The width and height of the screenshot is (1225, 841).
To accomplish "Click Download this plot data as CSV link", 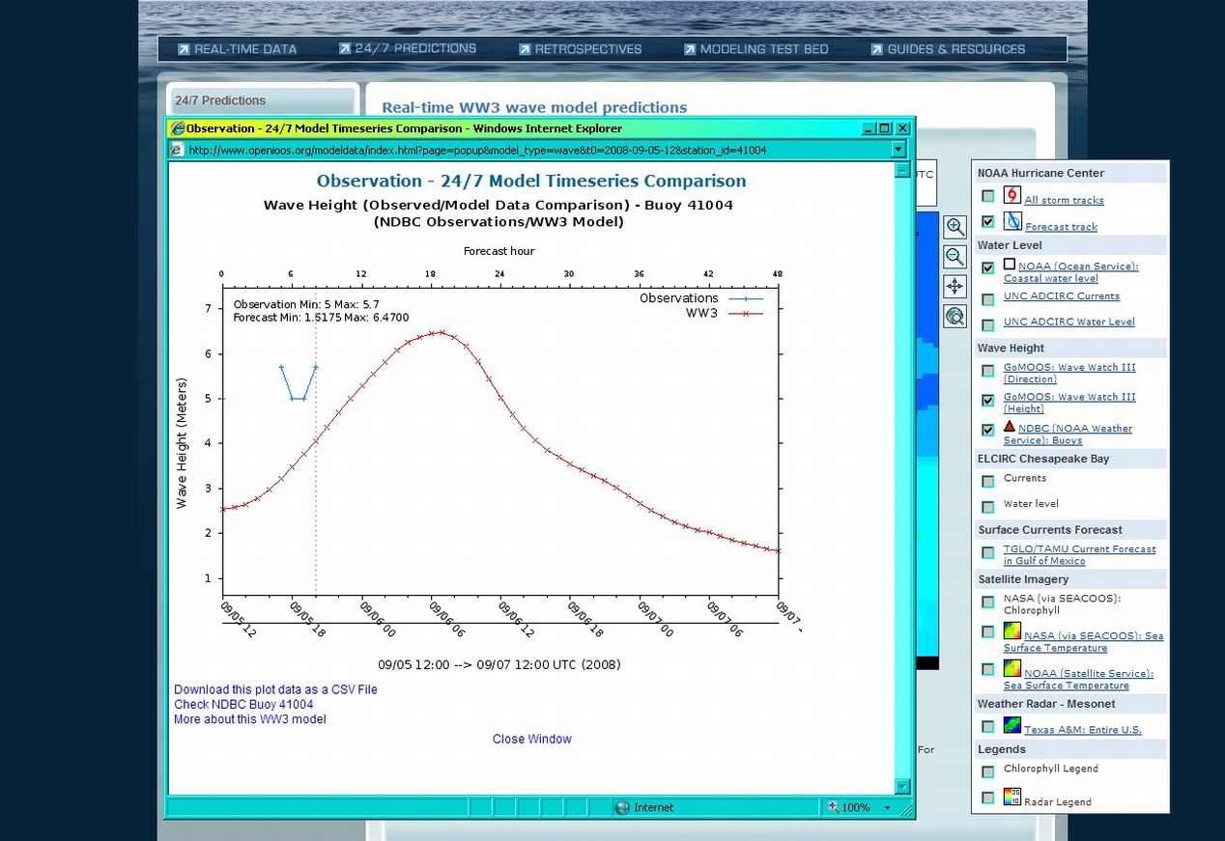I will (275, 689).
